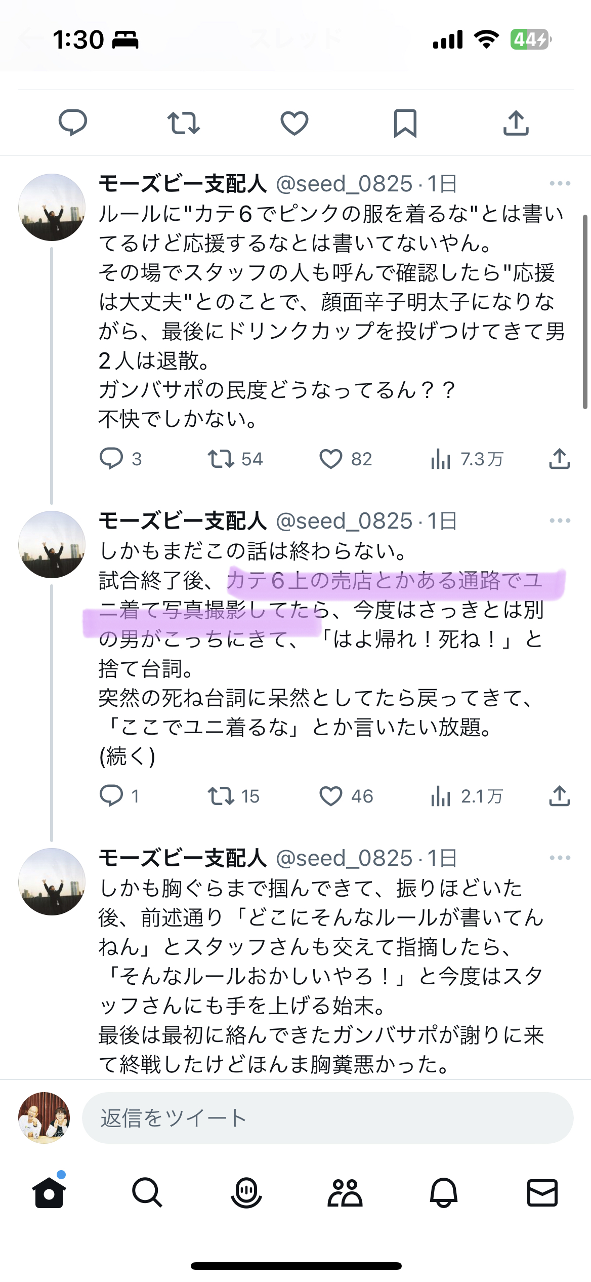Share the tweet with 46 likes

click(x=559, y=796)
